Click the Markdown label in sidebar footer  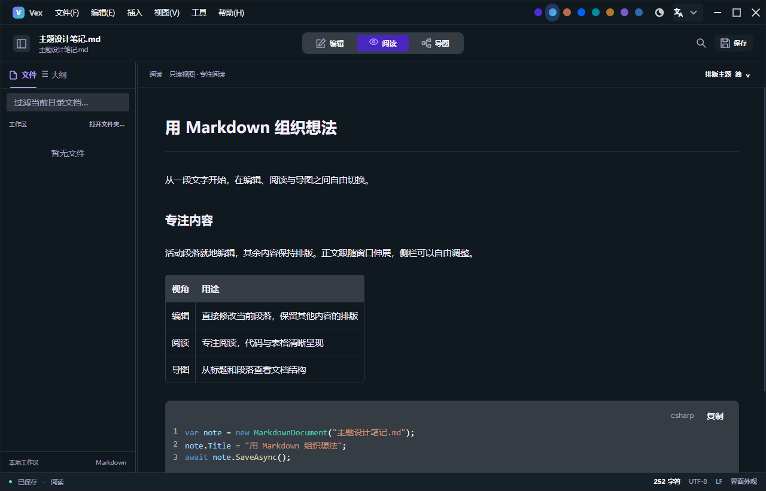coord(111,463)
